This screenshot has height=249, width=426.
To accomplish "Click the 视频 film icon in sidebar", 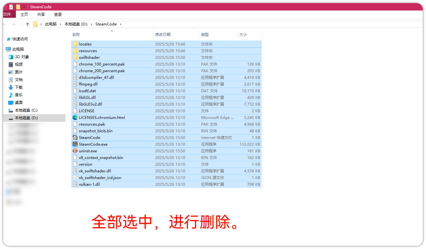I will [x=11, y=65].
